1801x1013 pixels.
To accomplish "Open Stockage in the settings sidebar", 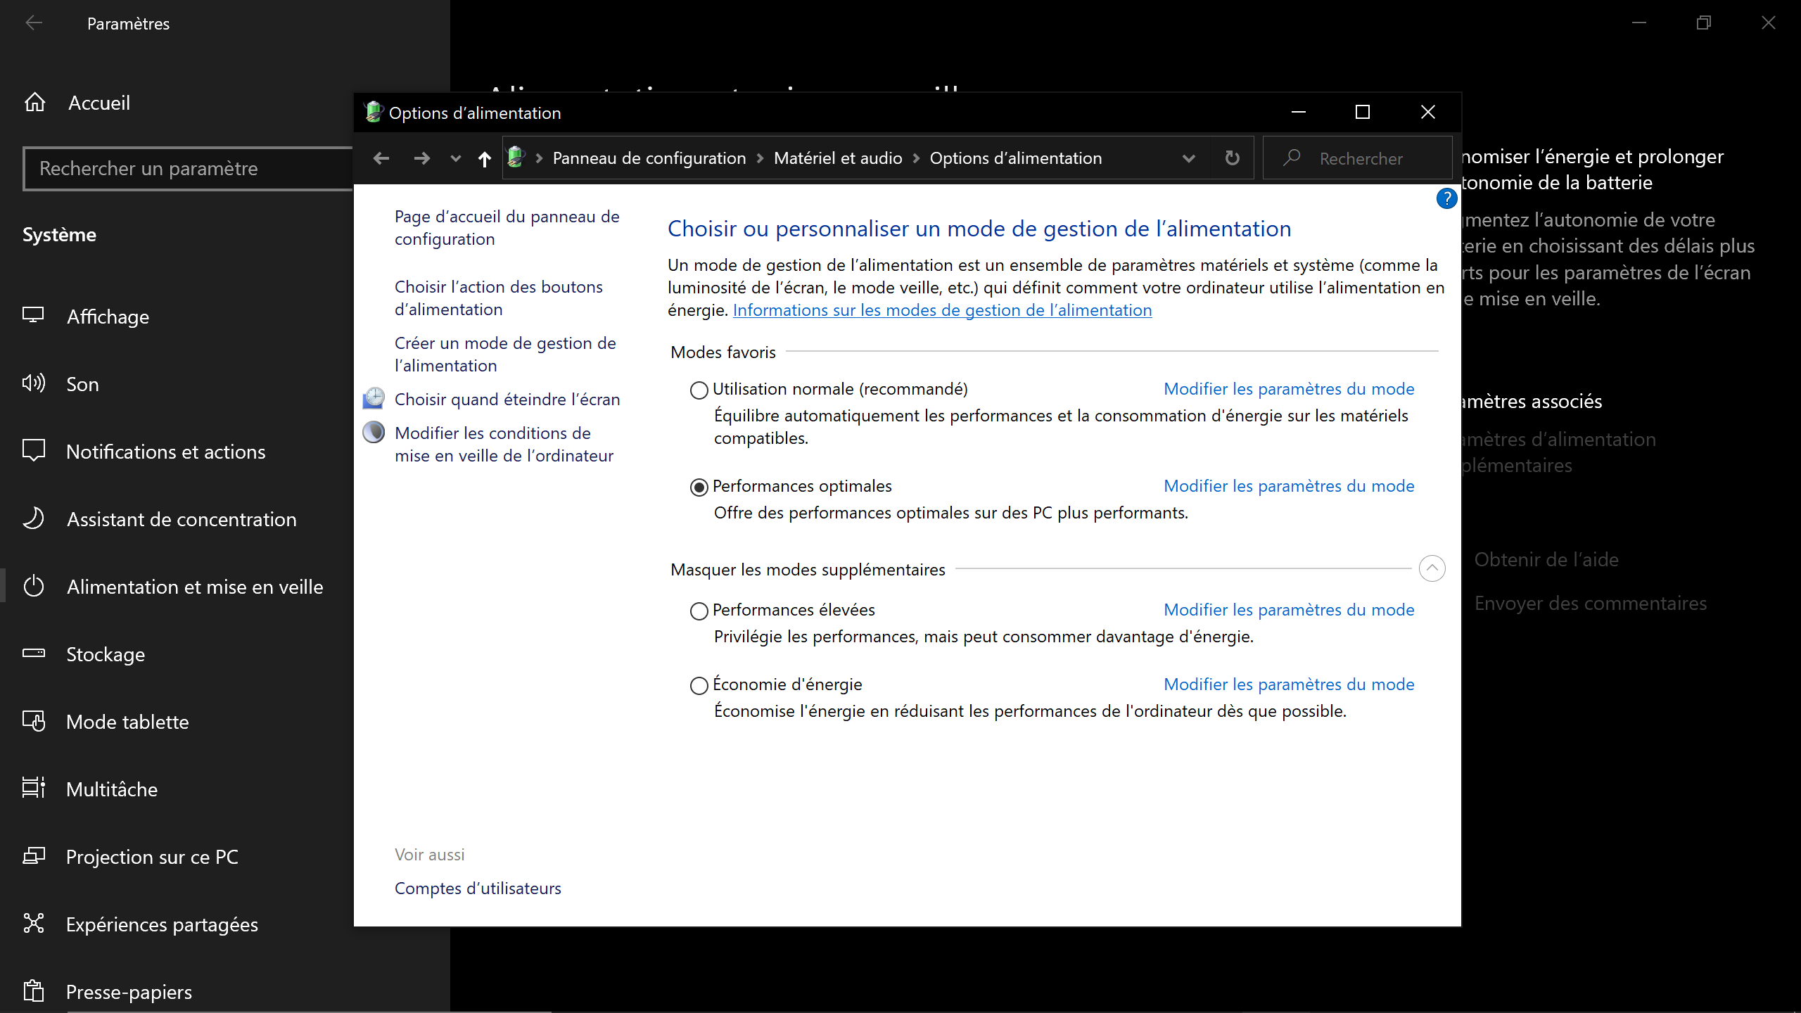I will (106, 654).
